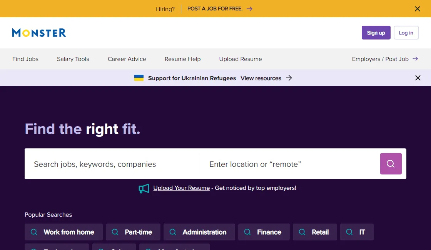The width and height of the screenshot is (431, 250).
Task: Select the Work from home popular search
Action: coord(64,232)
